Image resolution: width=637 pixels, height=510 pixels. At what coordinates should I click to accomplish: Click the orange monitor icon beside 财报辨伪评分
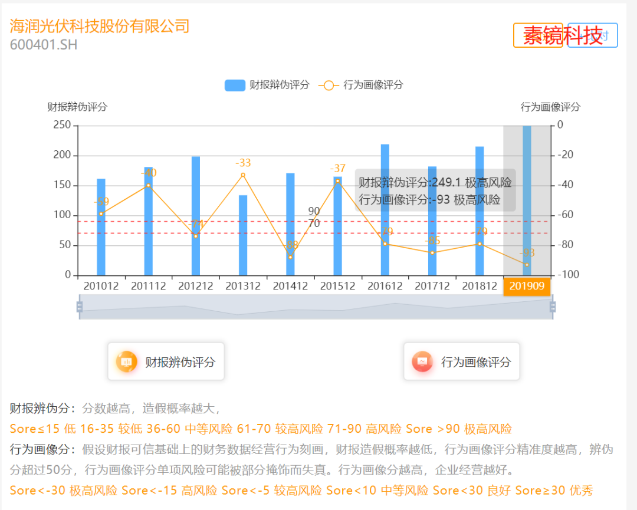[x=126, y=361]
